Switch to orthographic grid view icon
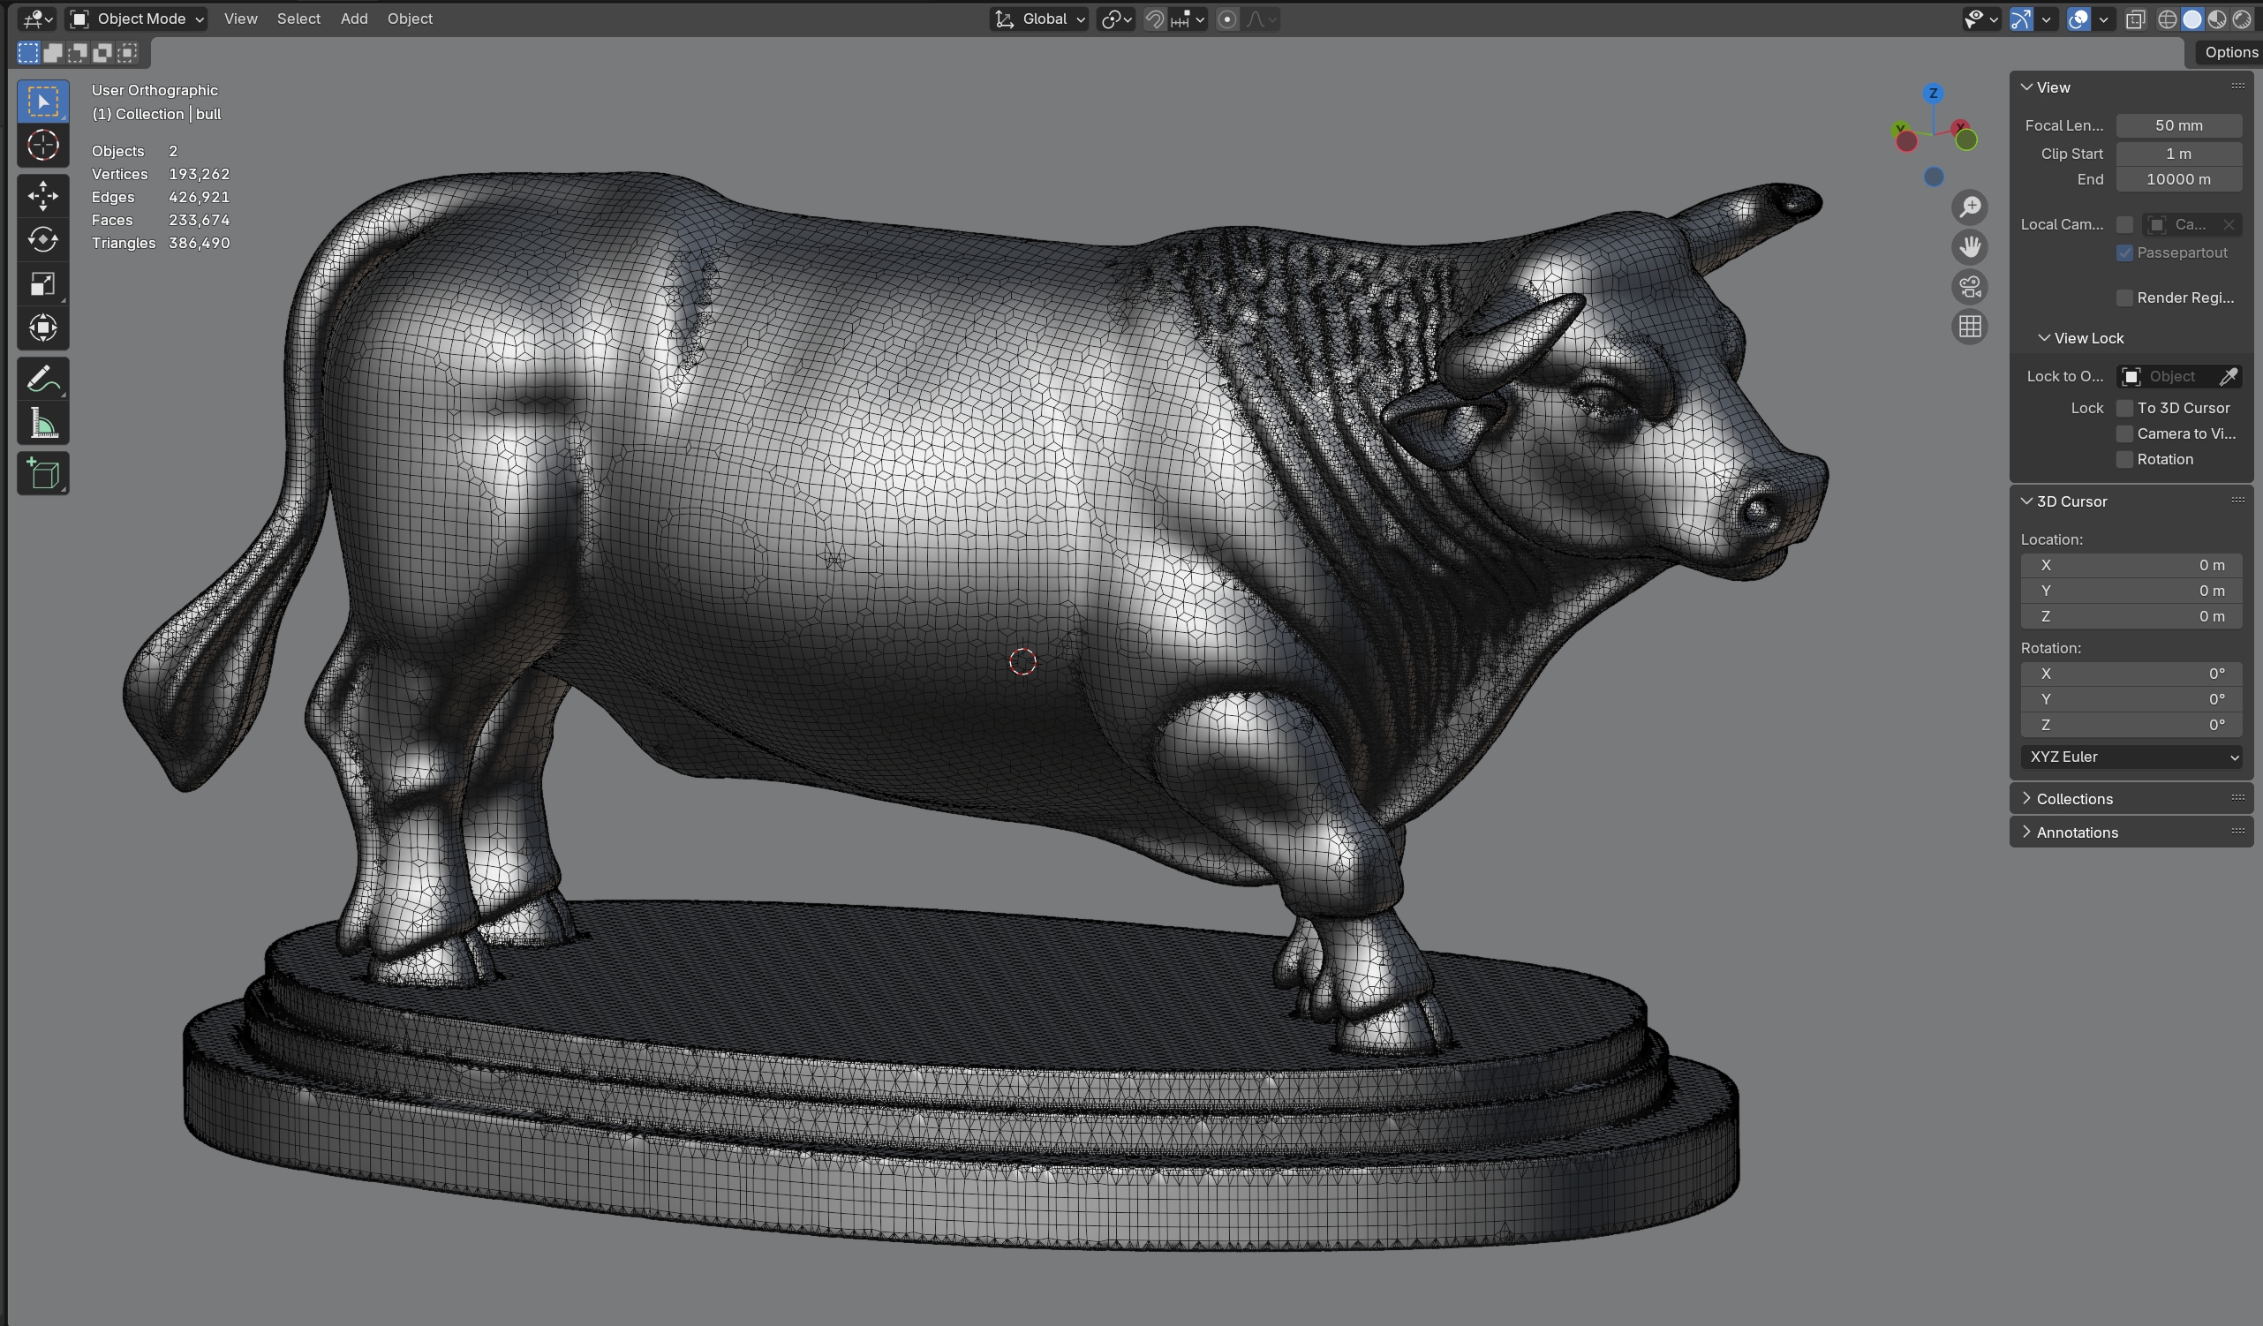2263x1326 pixels. tap(1969, 327)
